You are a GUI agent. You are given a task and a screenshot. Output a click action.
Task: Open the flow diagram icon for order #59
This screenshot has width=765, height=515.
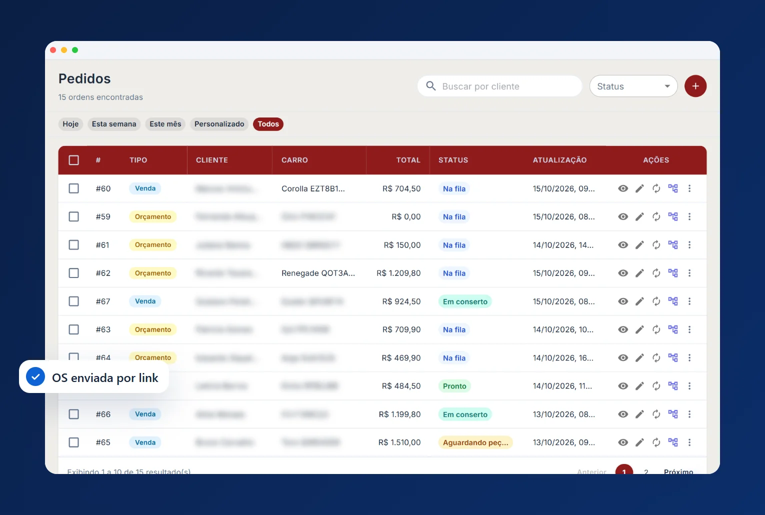(673, 216)
